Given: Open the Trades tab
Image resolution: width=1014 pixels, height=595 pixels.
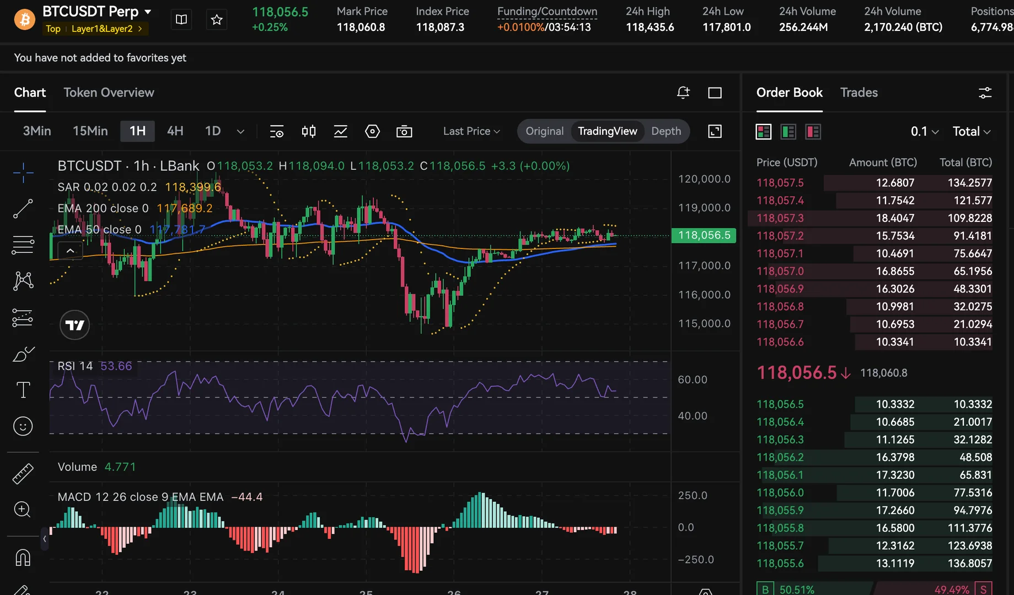Looking at the screenshot, I should click(x=859, y=93).
